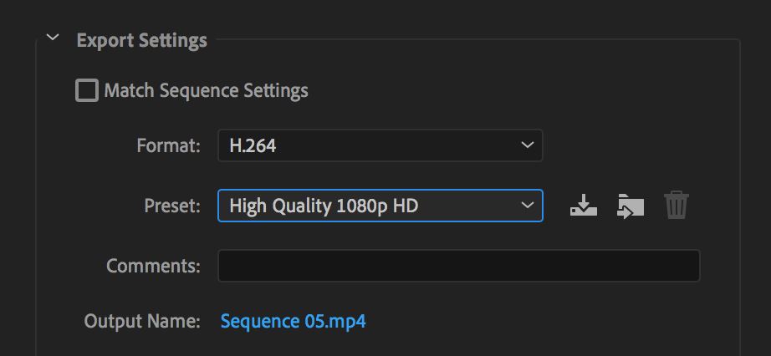771x356 pixels.
Task: Click the chevron on the Preset combo box
Action: point(527,206)
